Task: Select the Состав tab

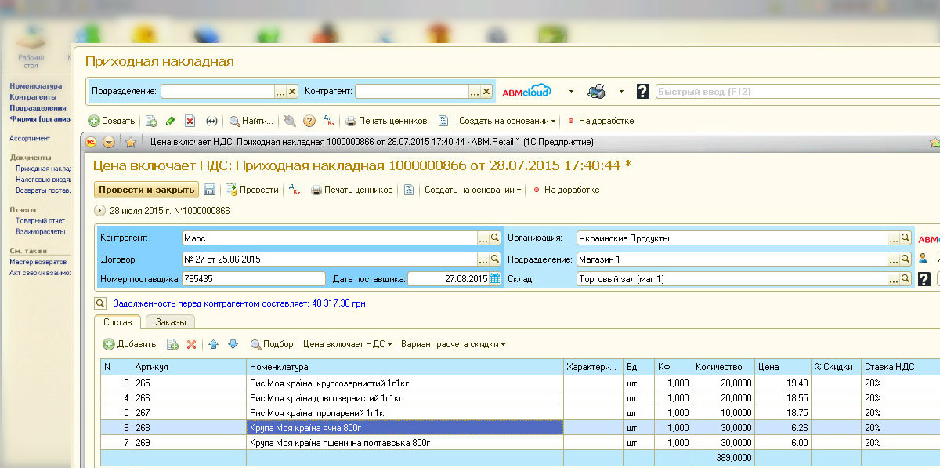Action: [x=117, y=321]
